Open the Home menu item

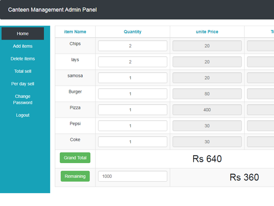[23, 33]
